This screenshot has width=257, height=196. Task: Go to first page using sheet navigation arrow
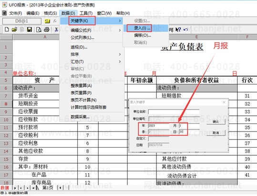point(15,188)
